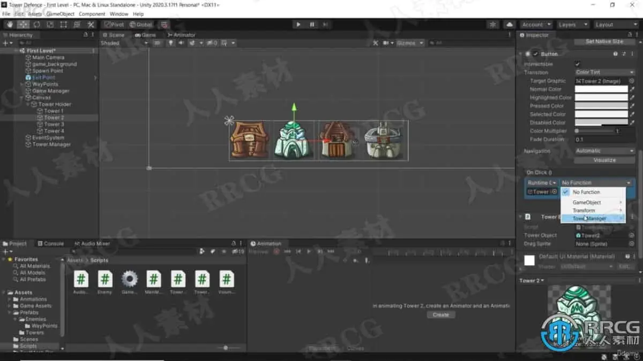The height and width of the screenshot is (361, 643).
Task: Open the Audio Mixer tab
Action: [92, 243]
